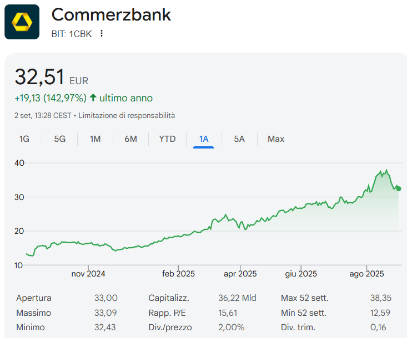The width and height of the screenshot is (407, 338).
Task: Click the 32,51 current price value
Action: pyautogui.click(x=39, y=77)
